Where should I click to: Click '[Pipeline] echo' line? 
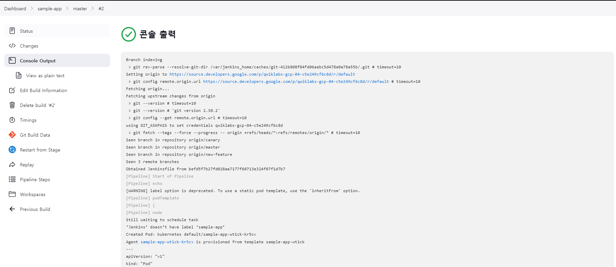[144, 184]
